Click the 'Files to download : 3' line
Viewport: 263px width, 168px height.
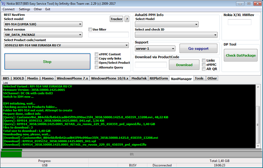[18, 127]
